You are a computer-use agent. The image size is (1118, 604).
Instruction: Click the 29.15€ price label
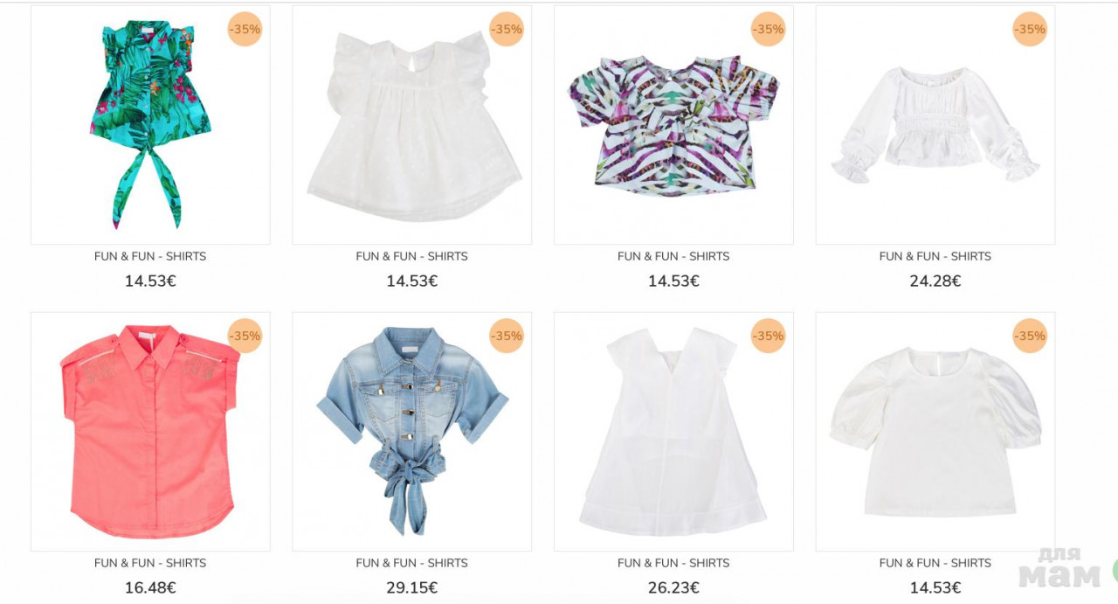pos(412,588)
